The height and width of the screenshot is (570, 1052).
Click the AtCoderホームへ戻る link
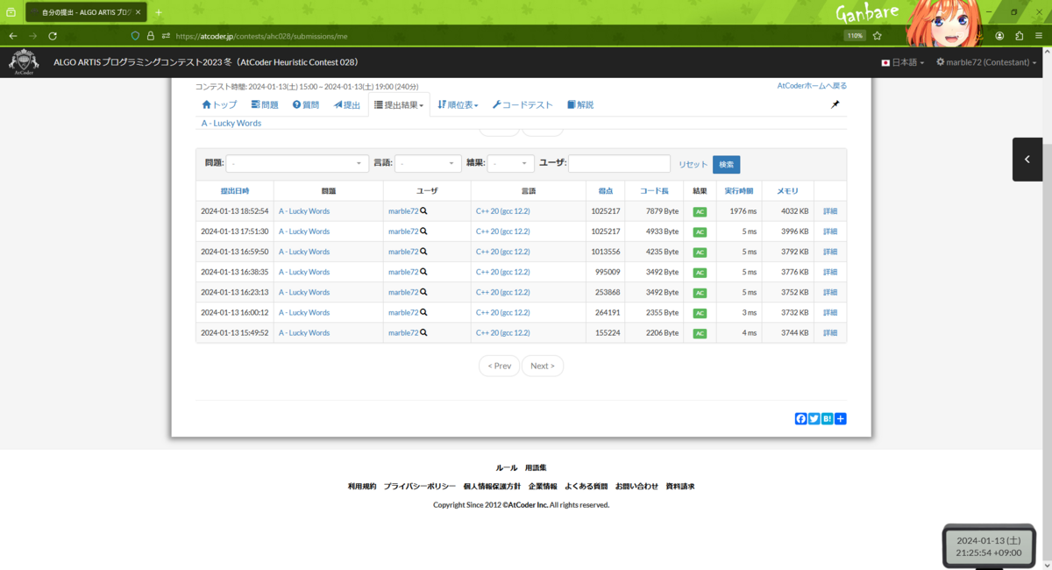[812, 86]
